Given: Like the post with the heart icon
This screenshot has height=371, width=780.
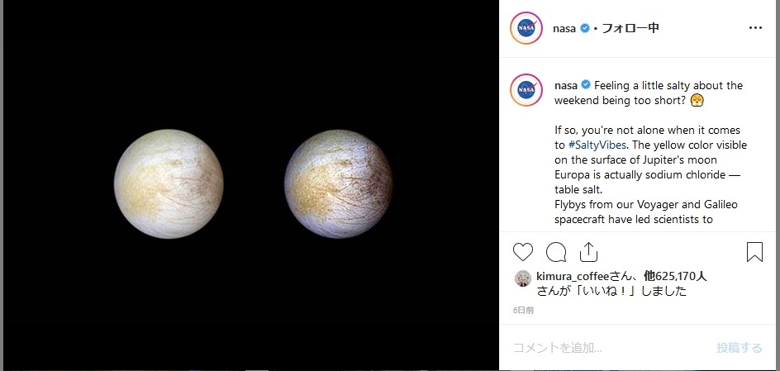Looking at the screenshot, I should coord(523,252).
